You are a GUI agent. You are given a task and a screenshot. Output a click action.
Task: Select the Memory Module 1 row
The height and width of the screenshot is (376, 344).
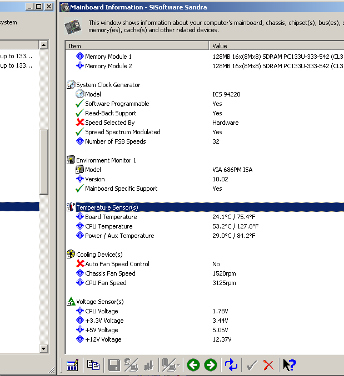[205, 57]
